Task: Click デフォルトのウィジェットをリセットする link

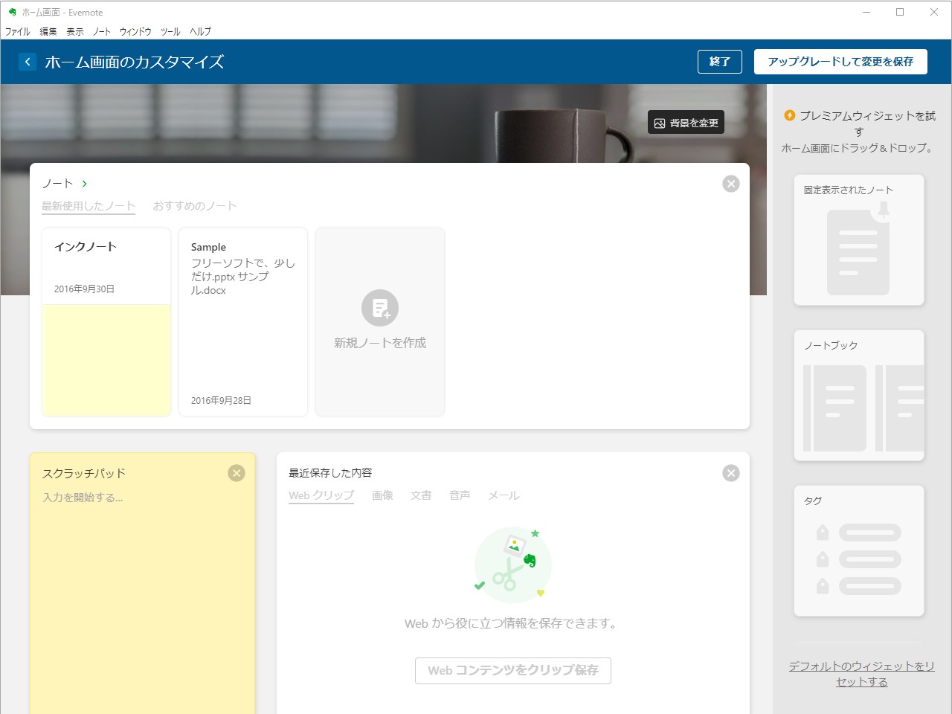Action: pos(861,674)
